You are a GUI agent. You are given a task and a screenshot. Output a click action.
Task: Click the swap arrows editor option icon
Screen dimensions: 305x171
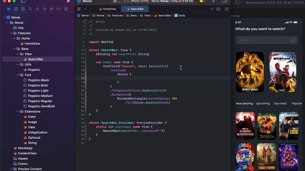(x=212, y=9)
